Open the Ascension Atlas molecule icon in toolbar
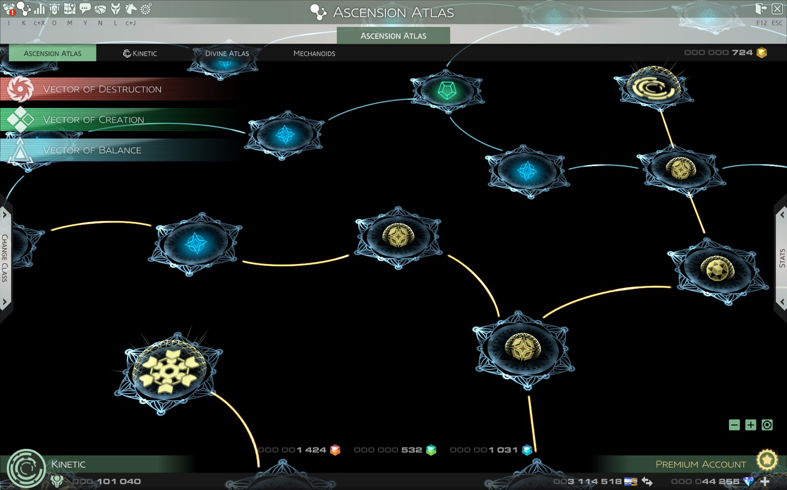Viewport: 787px width, 490px height. click(x=24, y=8)
